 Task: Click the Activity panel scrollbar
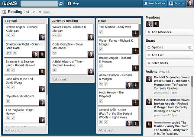pyautogui.click(x=192, y=81)
